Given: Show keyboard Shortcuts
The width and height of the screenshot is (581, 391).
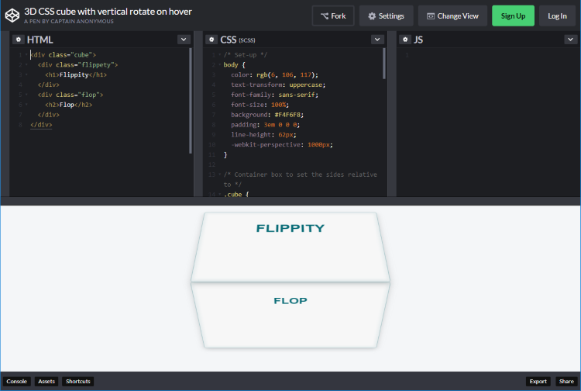Looking at the screenshot, I should [x=77, y=381].
